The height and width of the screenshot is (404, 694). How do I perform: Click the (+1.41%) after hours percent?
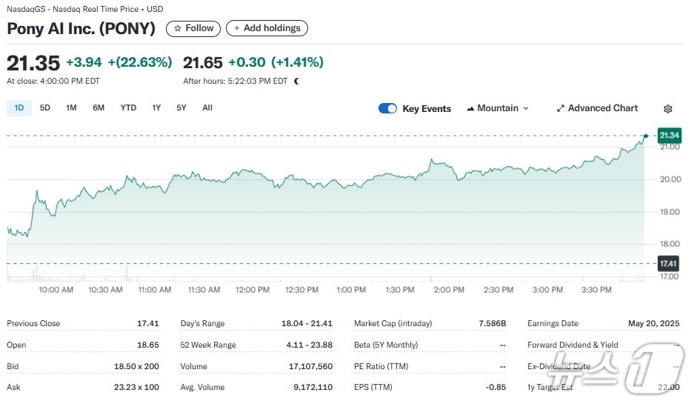[298, 62]
